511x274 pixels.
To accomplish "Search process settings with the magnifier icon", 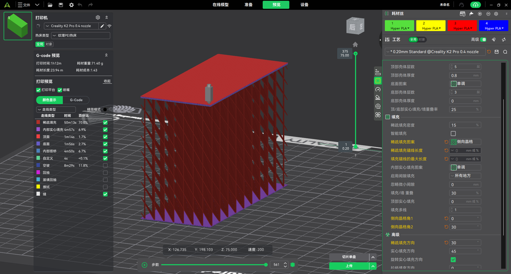I will point(505,52).
